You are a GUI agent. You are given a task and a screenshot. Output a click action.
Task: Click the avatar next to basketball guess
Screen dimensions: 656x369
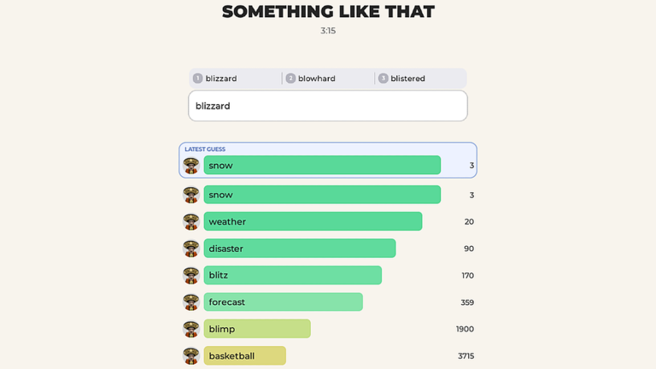pos(191,355)
